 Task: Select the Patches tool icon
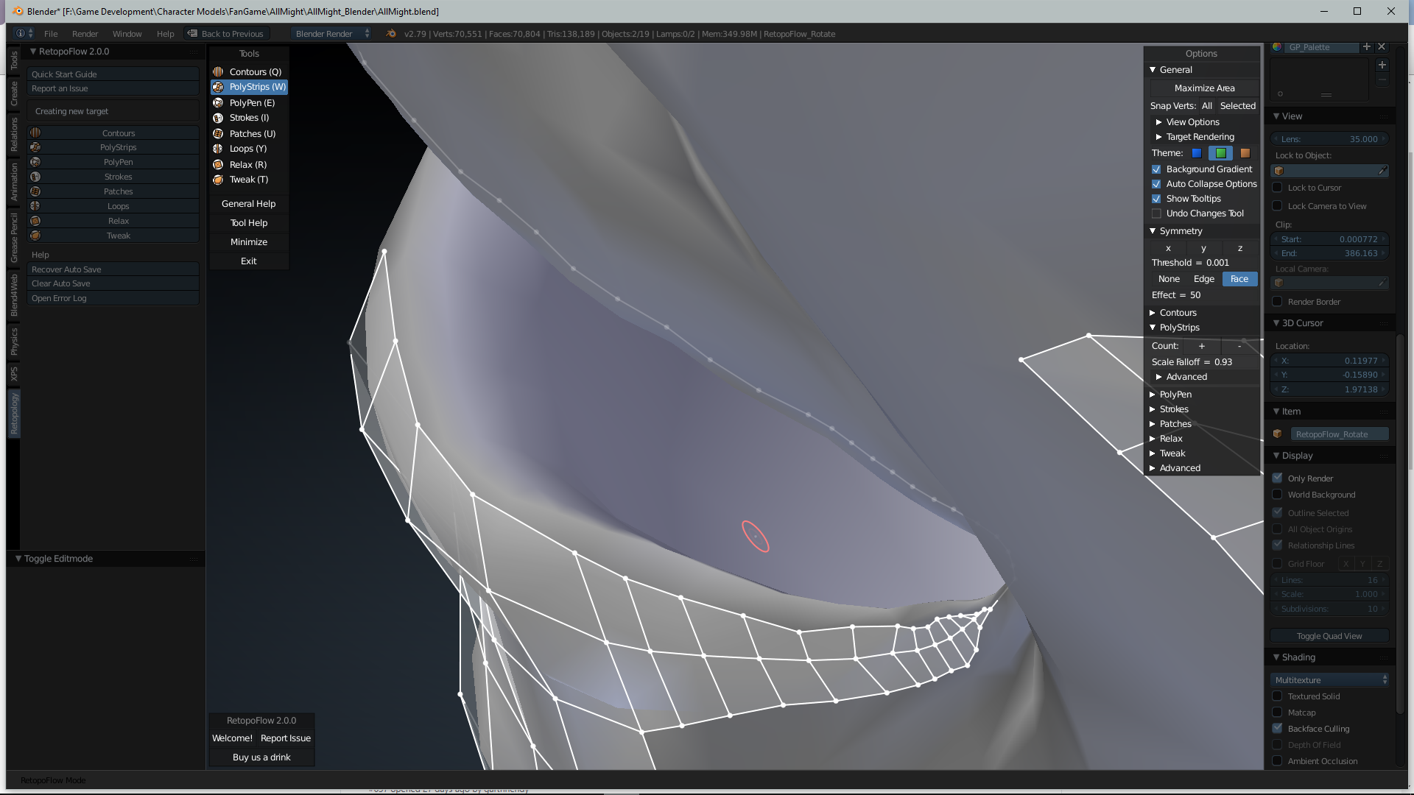pos(218,133)
